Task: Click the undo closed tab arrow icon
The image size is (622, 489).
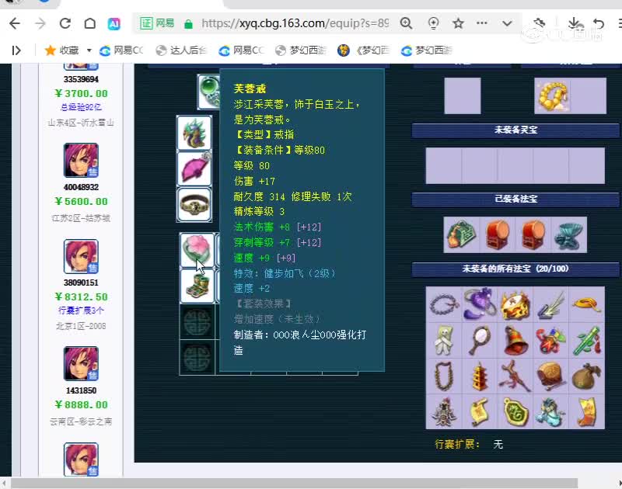Action: pos(599,24)
